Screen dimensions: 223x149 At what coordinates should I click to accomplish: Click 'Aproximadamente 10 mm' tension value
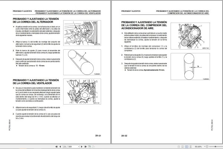pos(154,70)
